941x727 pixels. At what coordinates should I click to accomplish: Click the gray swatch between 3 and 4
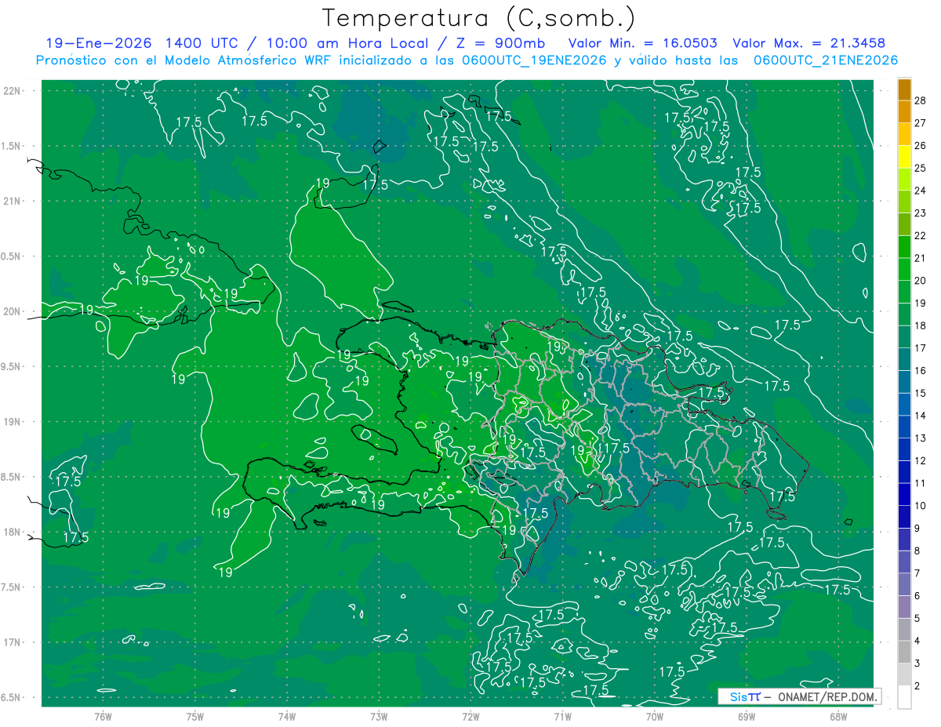pos(904,652)
